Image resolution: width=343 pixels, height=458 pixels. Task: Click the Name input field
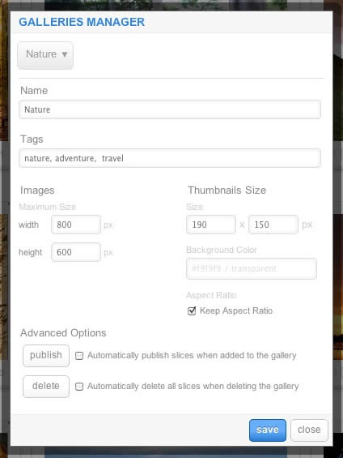click(x=170, y=109)
